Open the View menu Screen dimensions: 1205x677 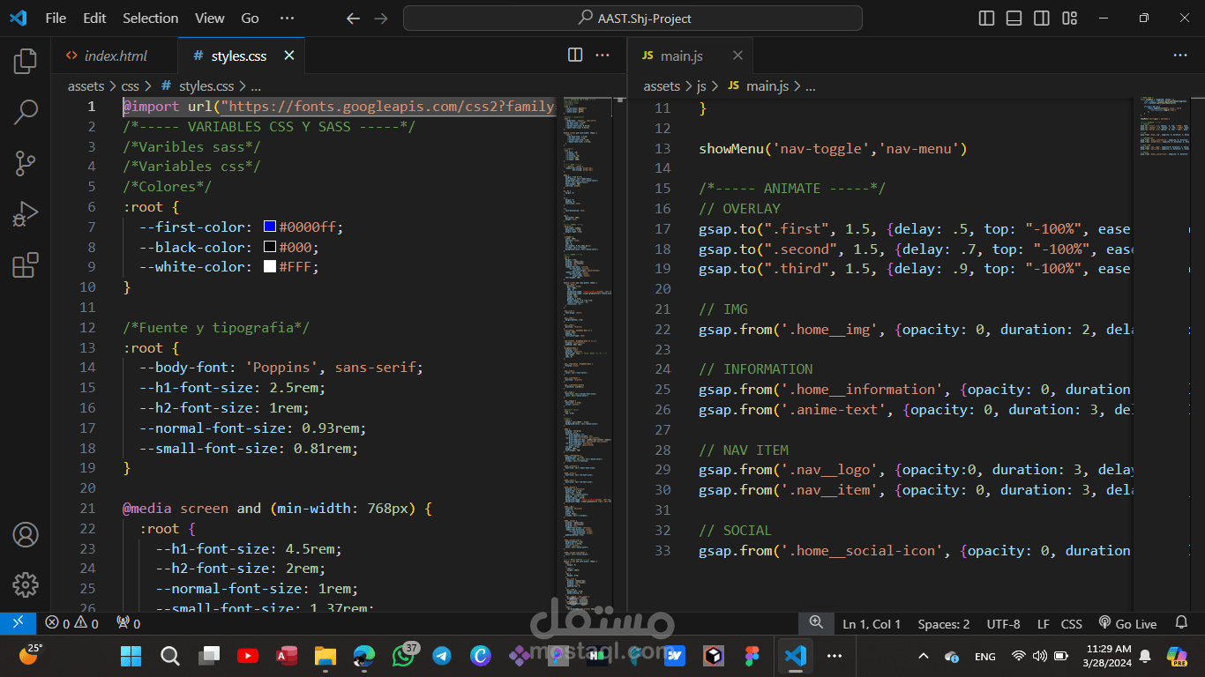click(x=210, y=18)
